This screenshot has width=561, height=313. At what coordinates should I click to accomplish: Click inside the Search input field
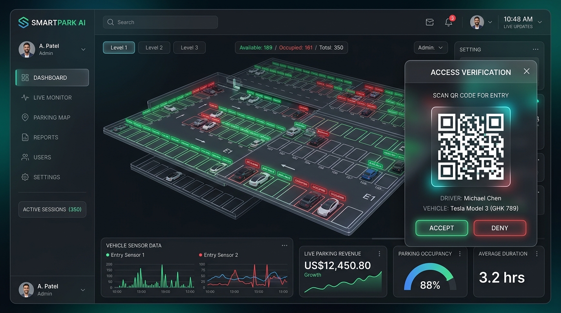(x=160, y=22)
